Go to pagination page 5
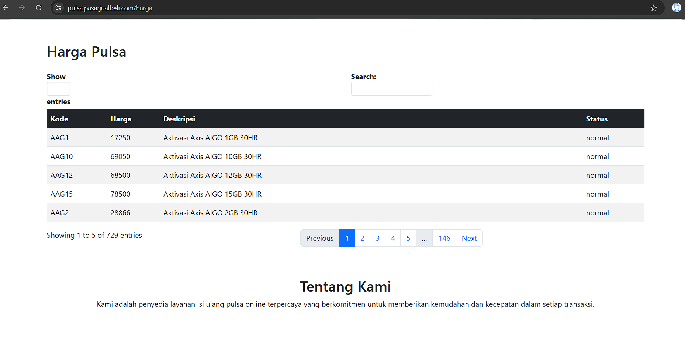685x346 pixels. pyautogui.click(x=408, y=238)
